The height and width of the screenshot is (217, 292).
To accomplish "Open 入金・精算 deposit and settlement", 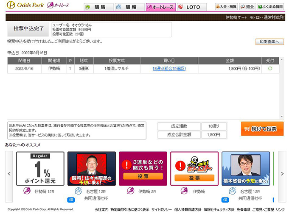I will pyautogui.click(x=226, y=7).
